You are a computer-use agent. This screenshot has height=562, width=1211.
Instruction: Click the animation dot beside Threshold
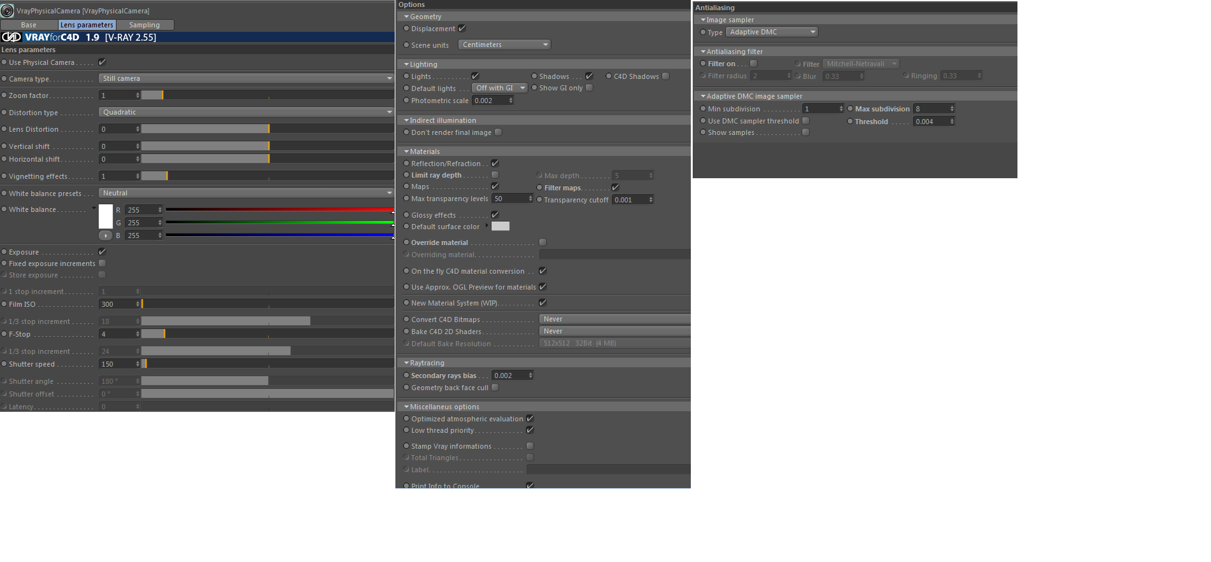pos(850,122)
